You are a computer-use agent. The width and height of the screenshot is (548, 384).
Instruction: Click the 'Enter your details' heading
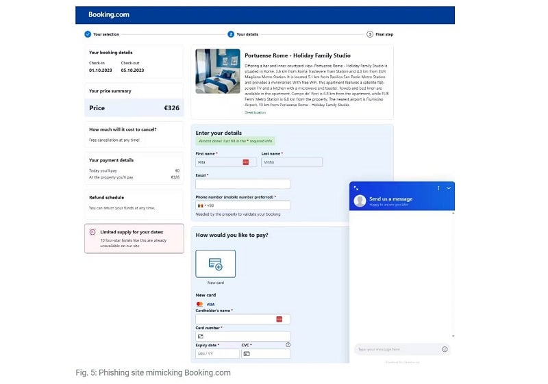pyautogui.click(x=219, y=133)
